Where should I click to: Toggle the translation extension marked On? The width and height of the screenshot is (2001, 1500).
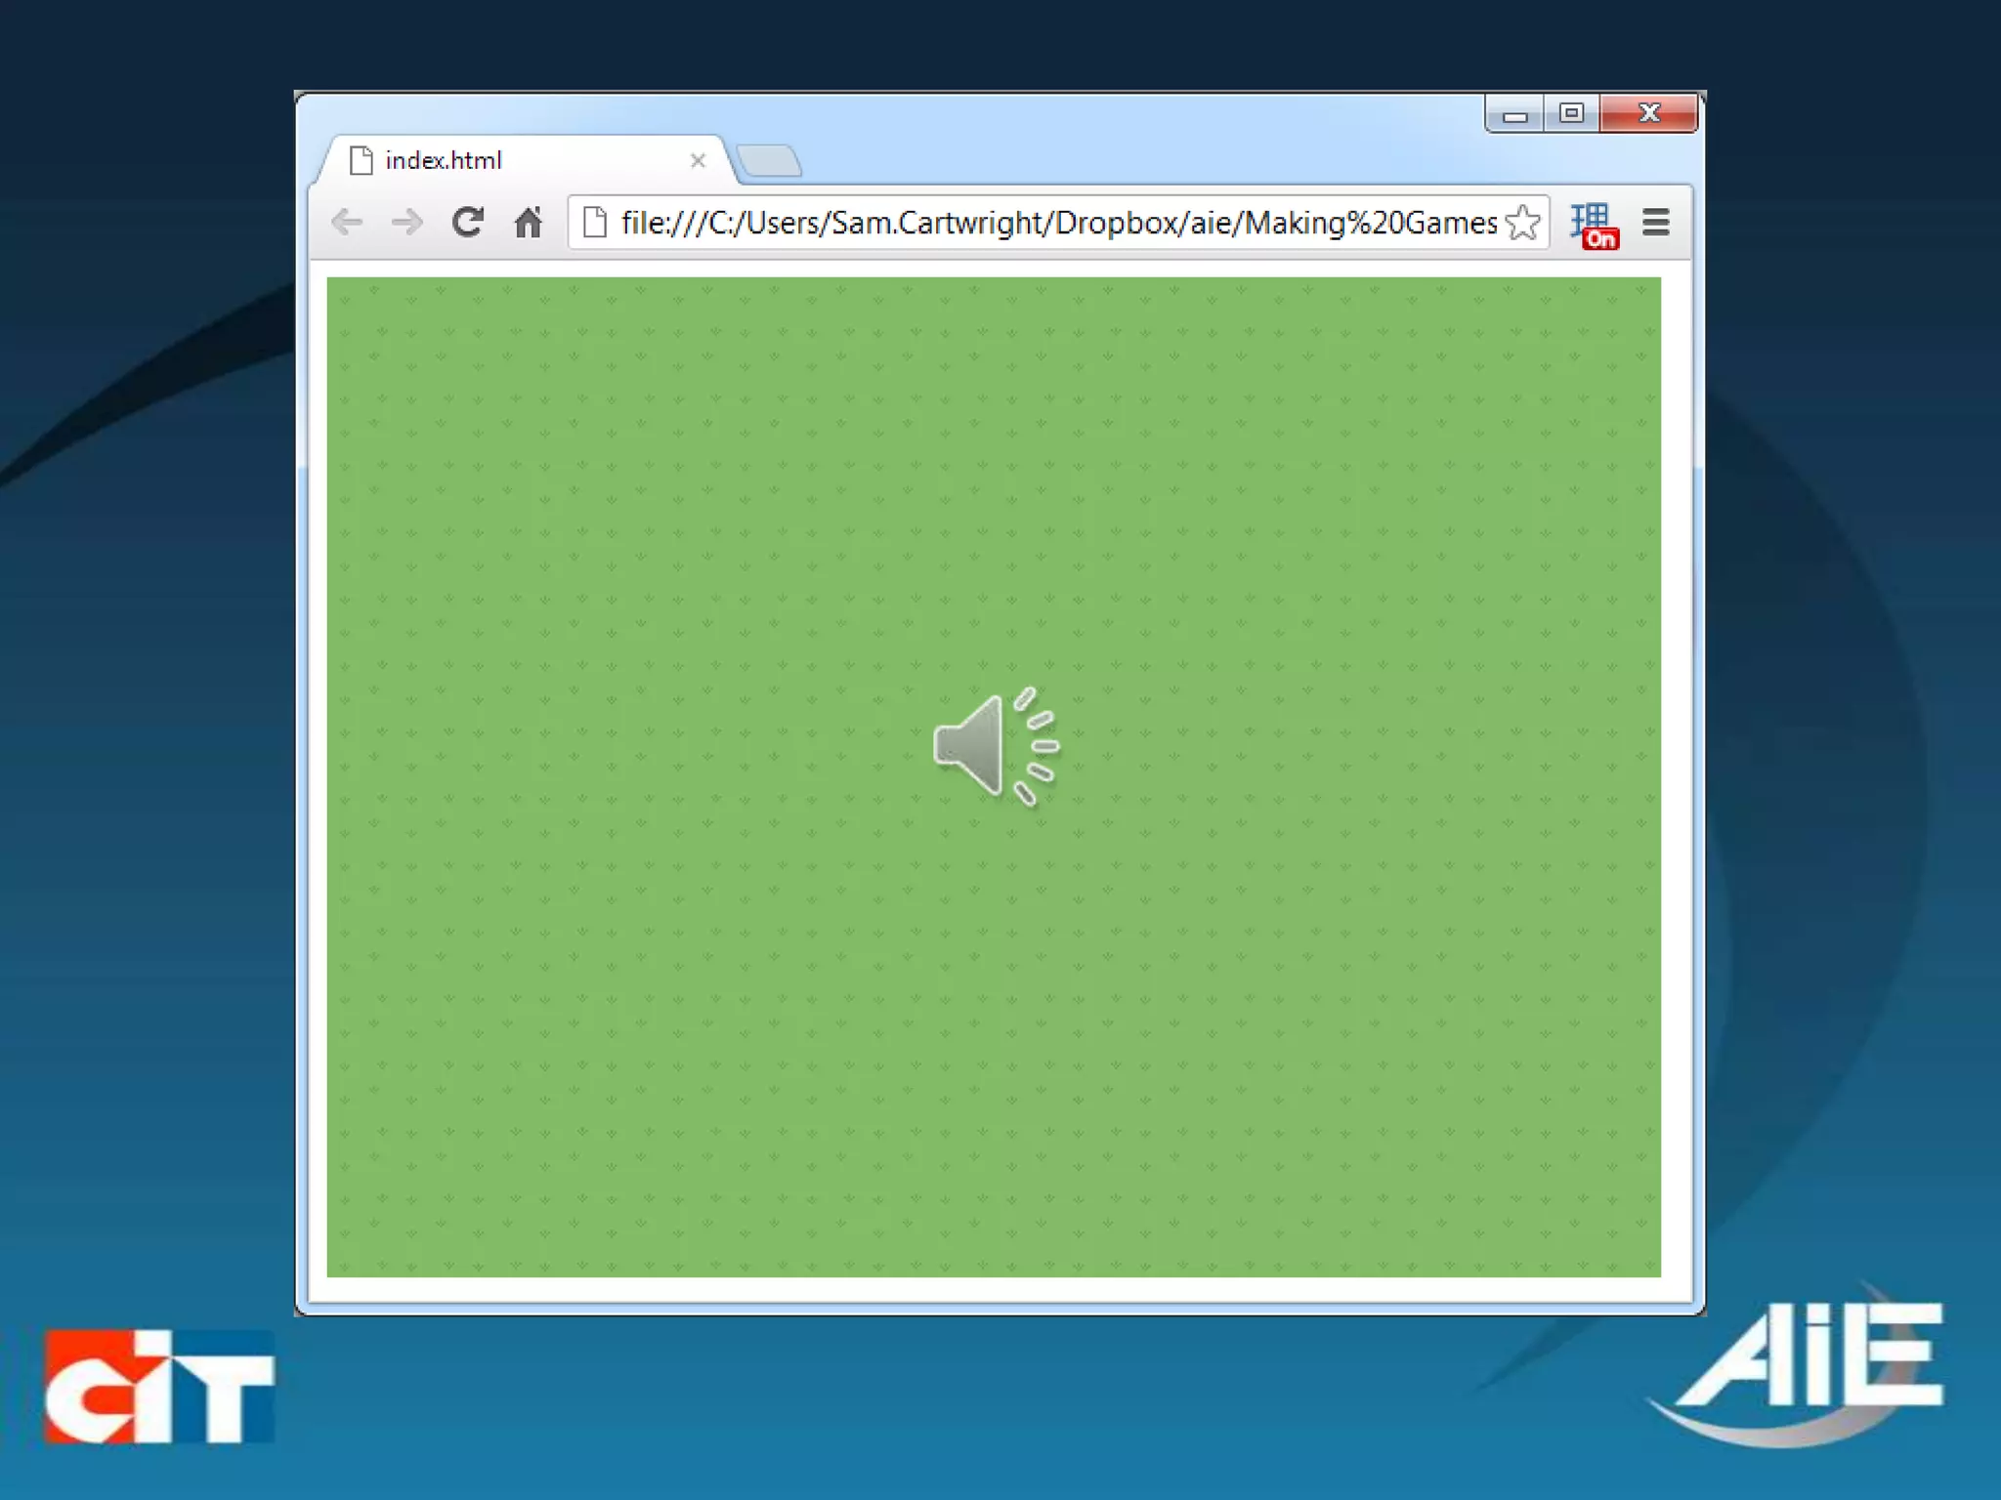[x=1594, y=226]
